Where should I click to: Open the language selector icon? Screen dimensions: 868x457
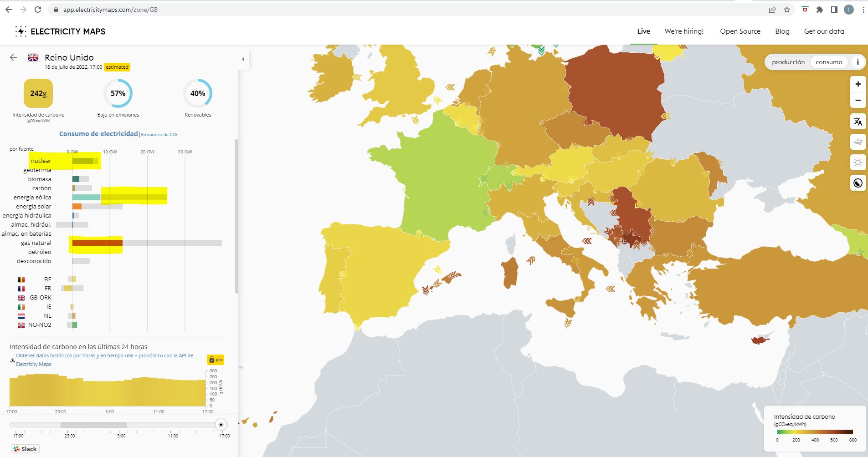pyautogui.click(x=858, y=122)
